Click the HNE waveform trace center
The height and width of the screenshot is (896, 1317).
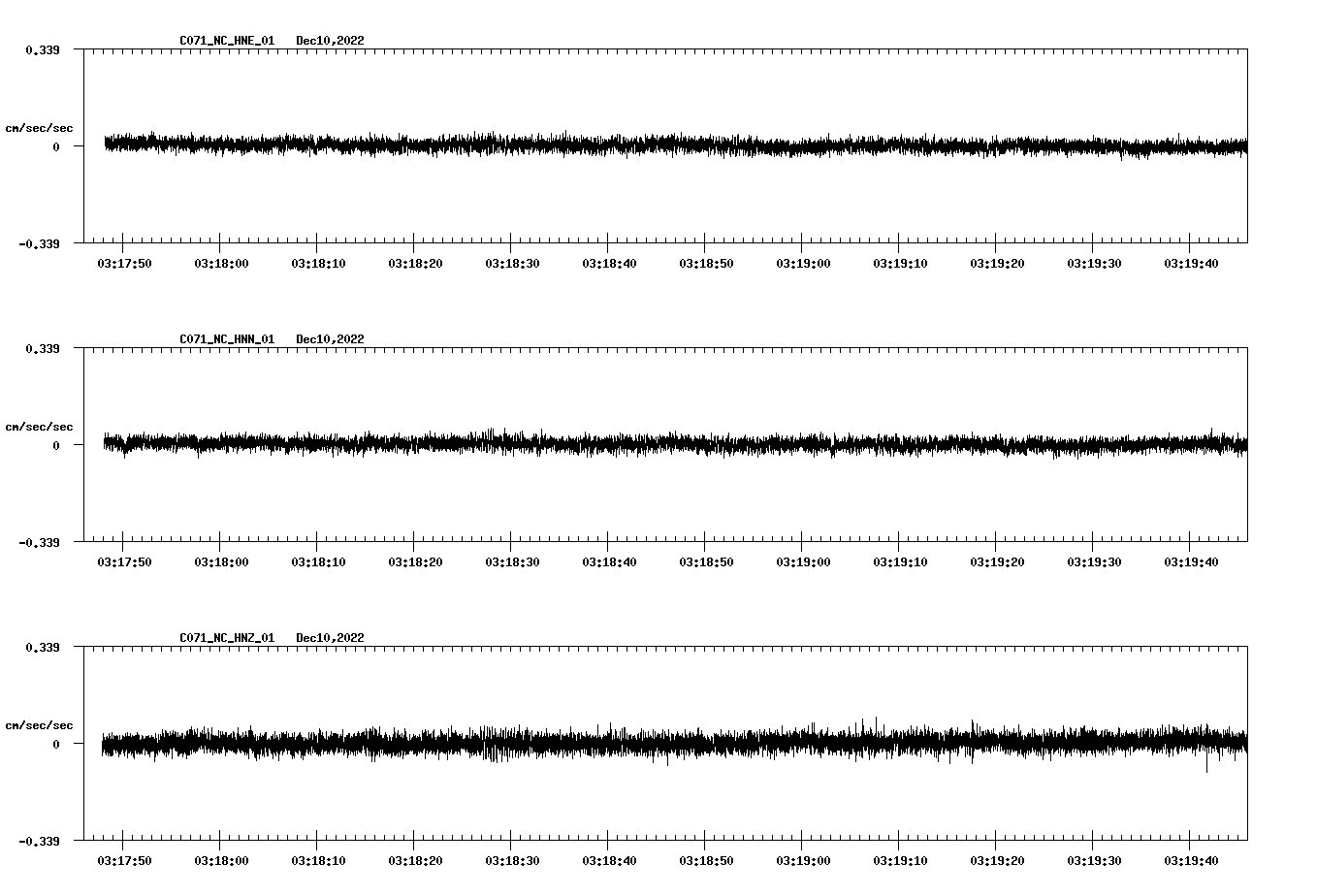[x=669, y=145]
